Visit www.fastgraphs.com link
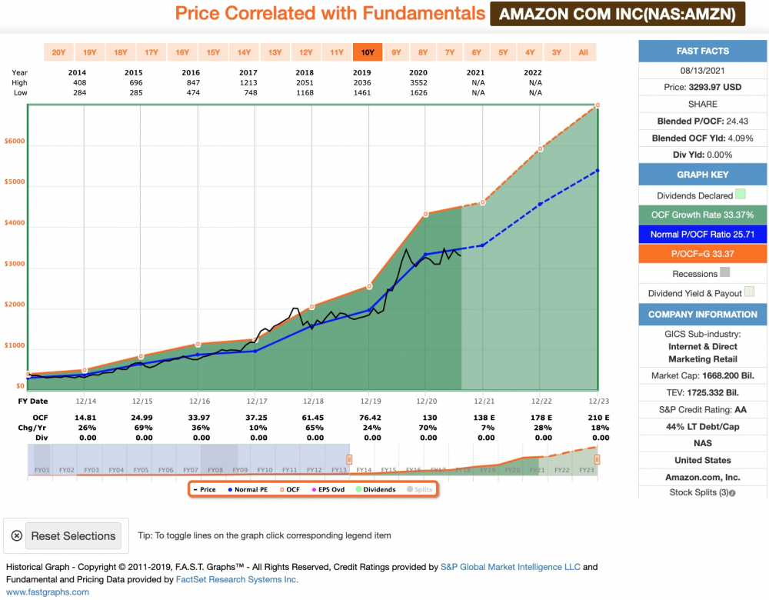Screen dimensions: 769x600 [x=48, y=592]
